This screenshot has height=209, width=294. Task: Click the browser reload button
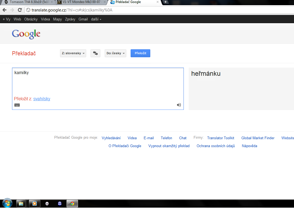[x=20, y=10]
